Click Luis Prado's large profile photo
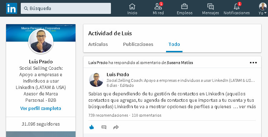 [41, 42]
